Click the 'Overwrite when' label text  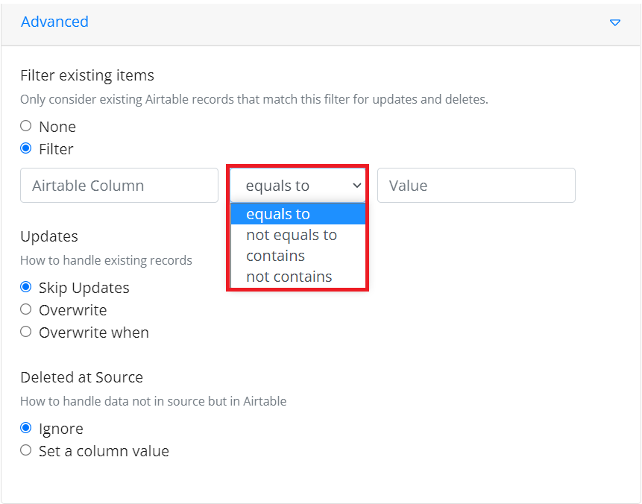[94, 333]
